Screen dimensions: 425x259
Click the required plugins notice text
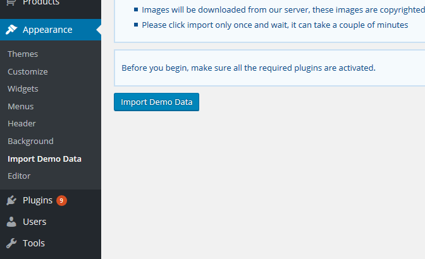coord(249,68)
